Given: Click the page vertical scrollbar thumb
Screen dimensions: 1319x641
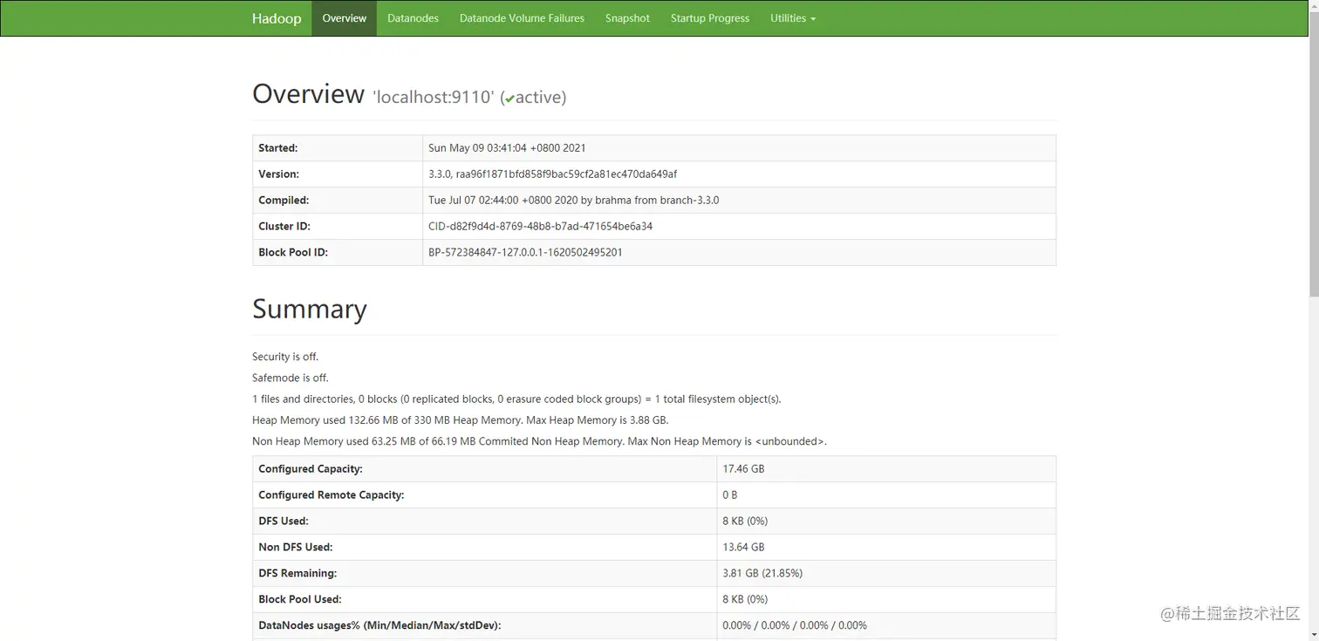Looking at the screenshot, I should (x=1314, y=155).
